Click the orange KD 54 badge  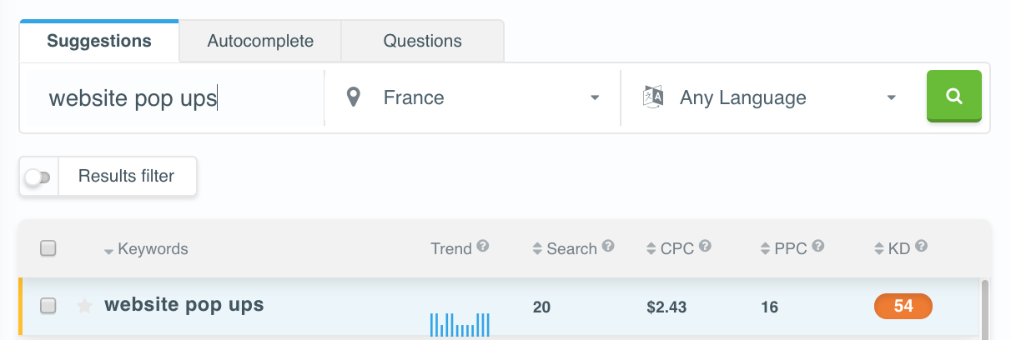click(903, 306)
